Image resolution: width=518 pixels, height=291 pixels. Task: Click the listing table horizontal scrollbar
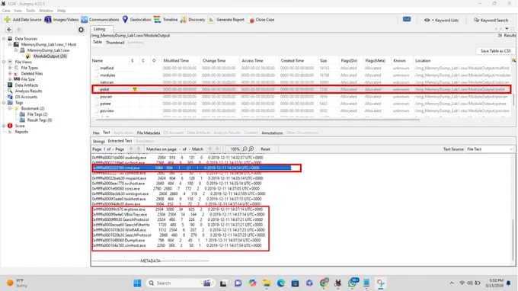point(257,120)
